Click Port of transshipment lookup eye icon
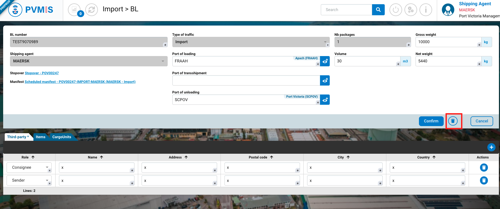This screenshot has width=500, height=209. coord(325,81)
